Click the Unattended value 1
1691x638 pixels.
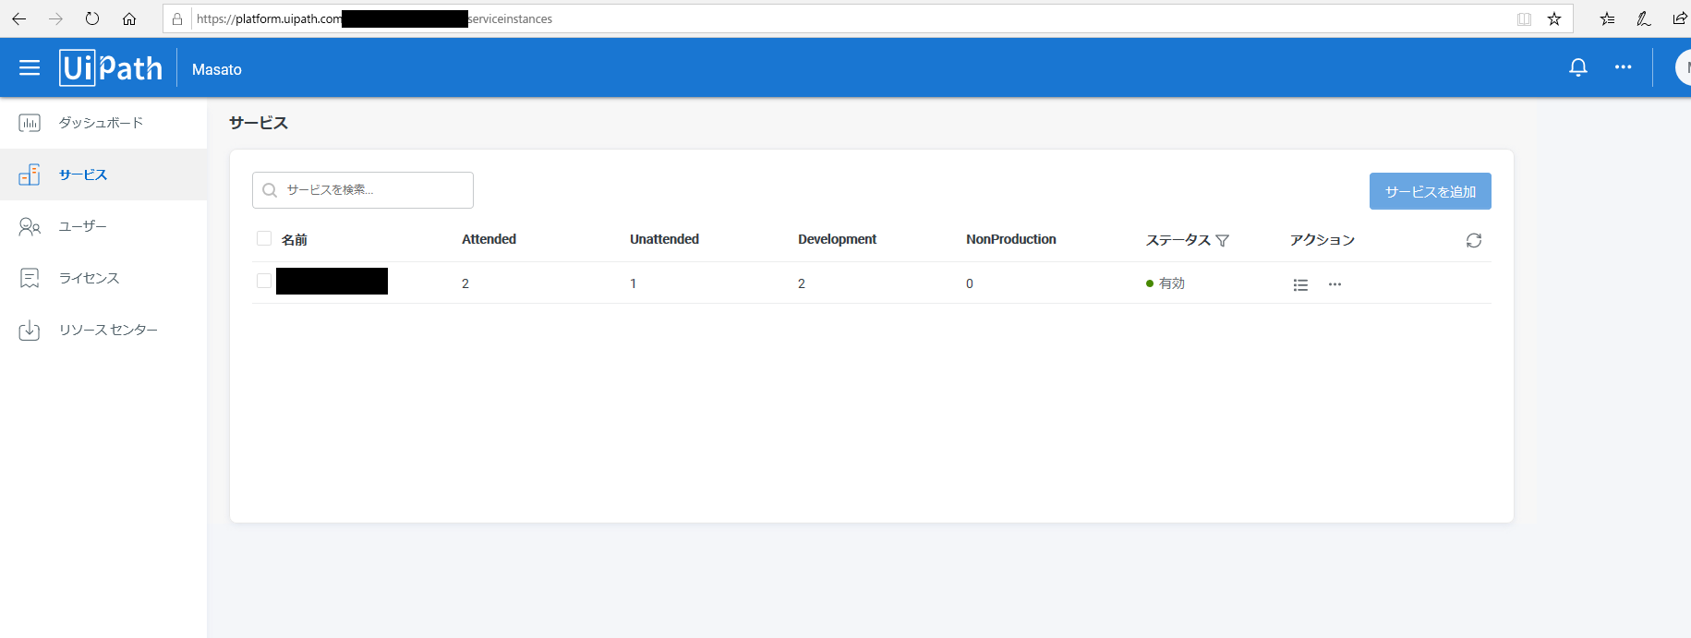pyautogui.click(x=634, y=283)
